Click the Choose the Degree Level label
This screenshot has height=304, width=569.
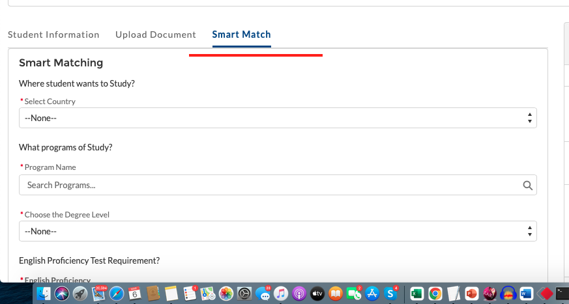pyautogui.click(x=66, y=215)
